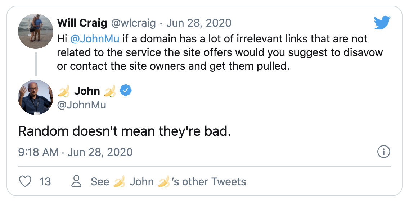Click the banana emoji after John's name
Screen dimensions: 409x204
[109, 92]
